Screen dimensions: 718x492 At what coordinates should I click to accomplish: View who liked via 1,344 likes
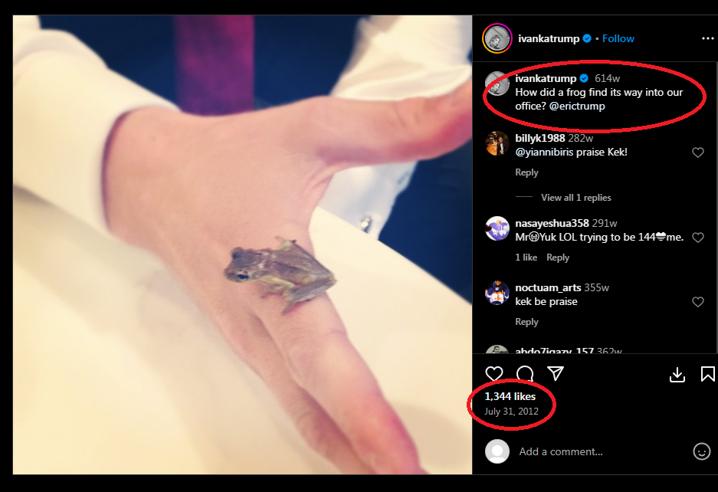pos(510,396)
